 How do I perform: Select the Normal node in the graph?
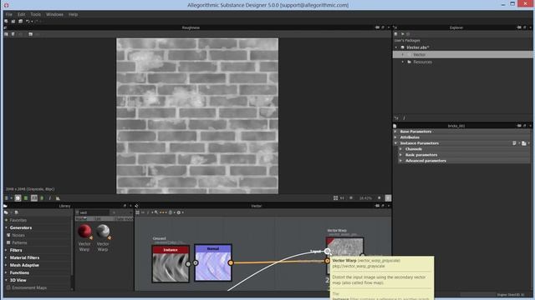point(213,262)
